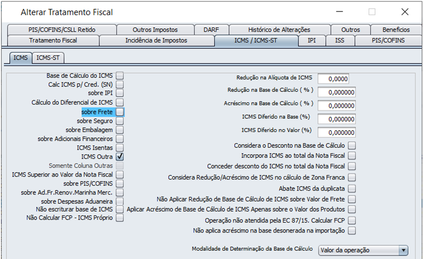Open the ICMS-ST sub-tab
Image resolution: width=424 pixels, height=259 pixels.
(x=48, y=58)
